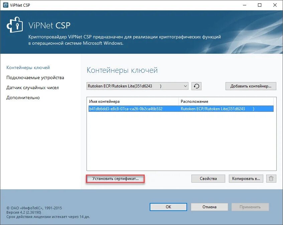Click the trash delete container icon

(271, 179)
